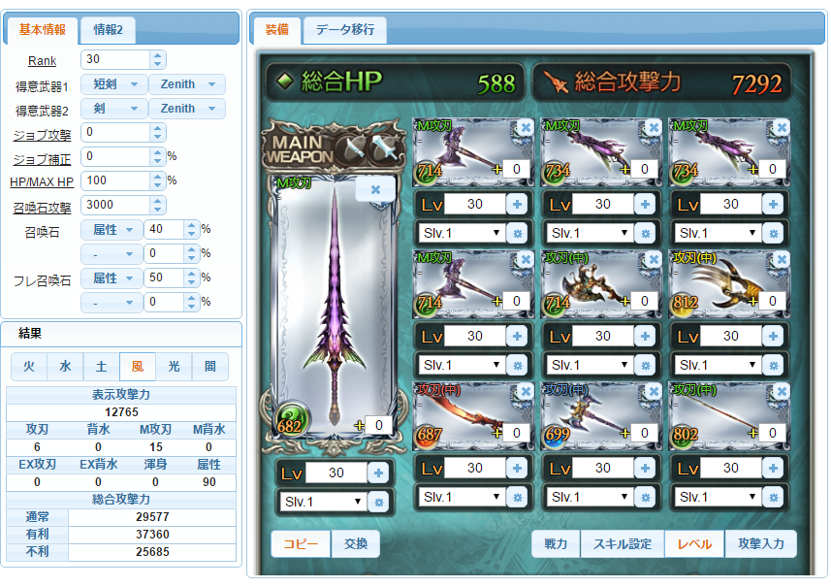Viewport: 831px width, 587px height.
Task: Click the 687 red sword weapon thumbnail
Action: click(x=473, y=417)
